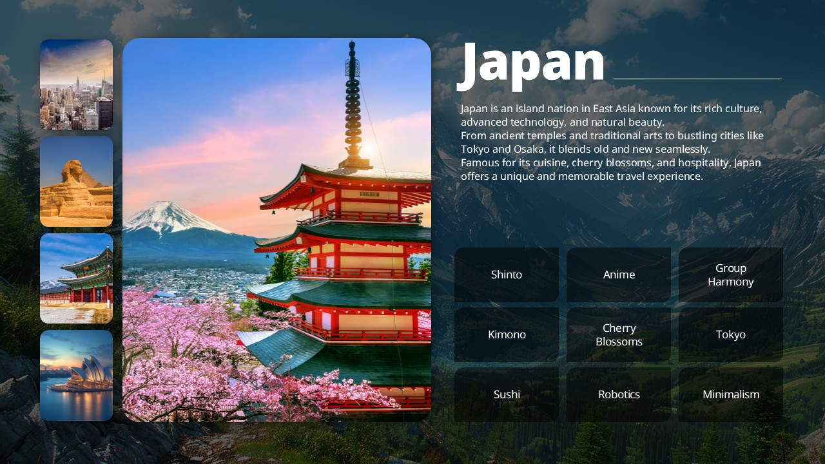Select the Egyptian Sphinx thumbnail
Image resolution: width=825 pixels, height=464 pixels.
pyautogui.click(x=76, y=182)
